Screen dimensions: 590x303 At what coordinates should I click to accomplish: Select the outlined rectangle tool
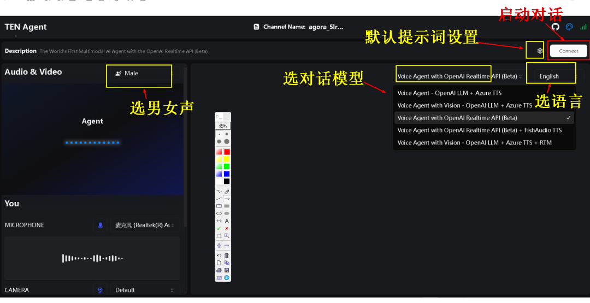click(x=219, y=206)
